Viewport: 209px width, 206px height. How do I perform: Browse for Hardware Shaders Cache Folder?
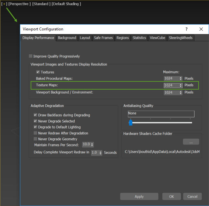tap(191, 142)
